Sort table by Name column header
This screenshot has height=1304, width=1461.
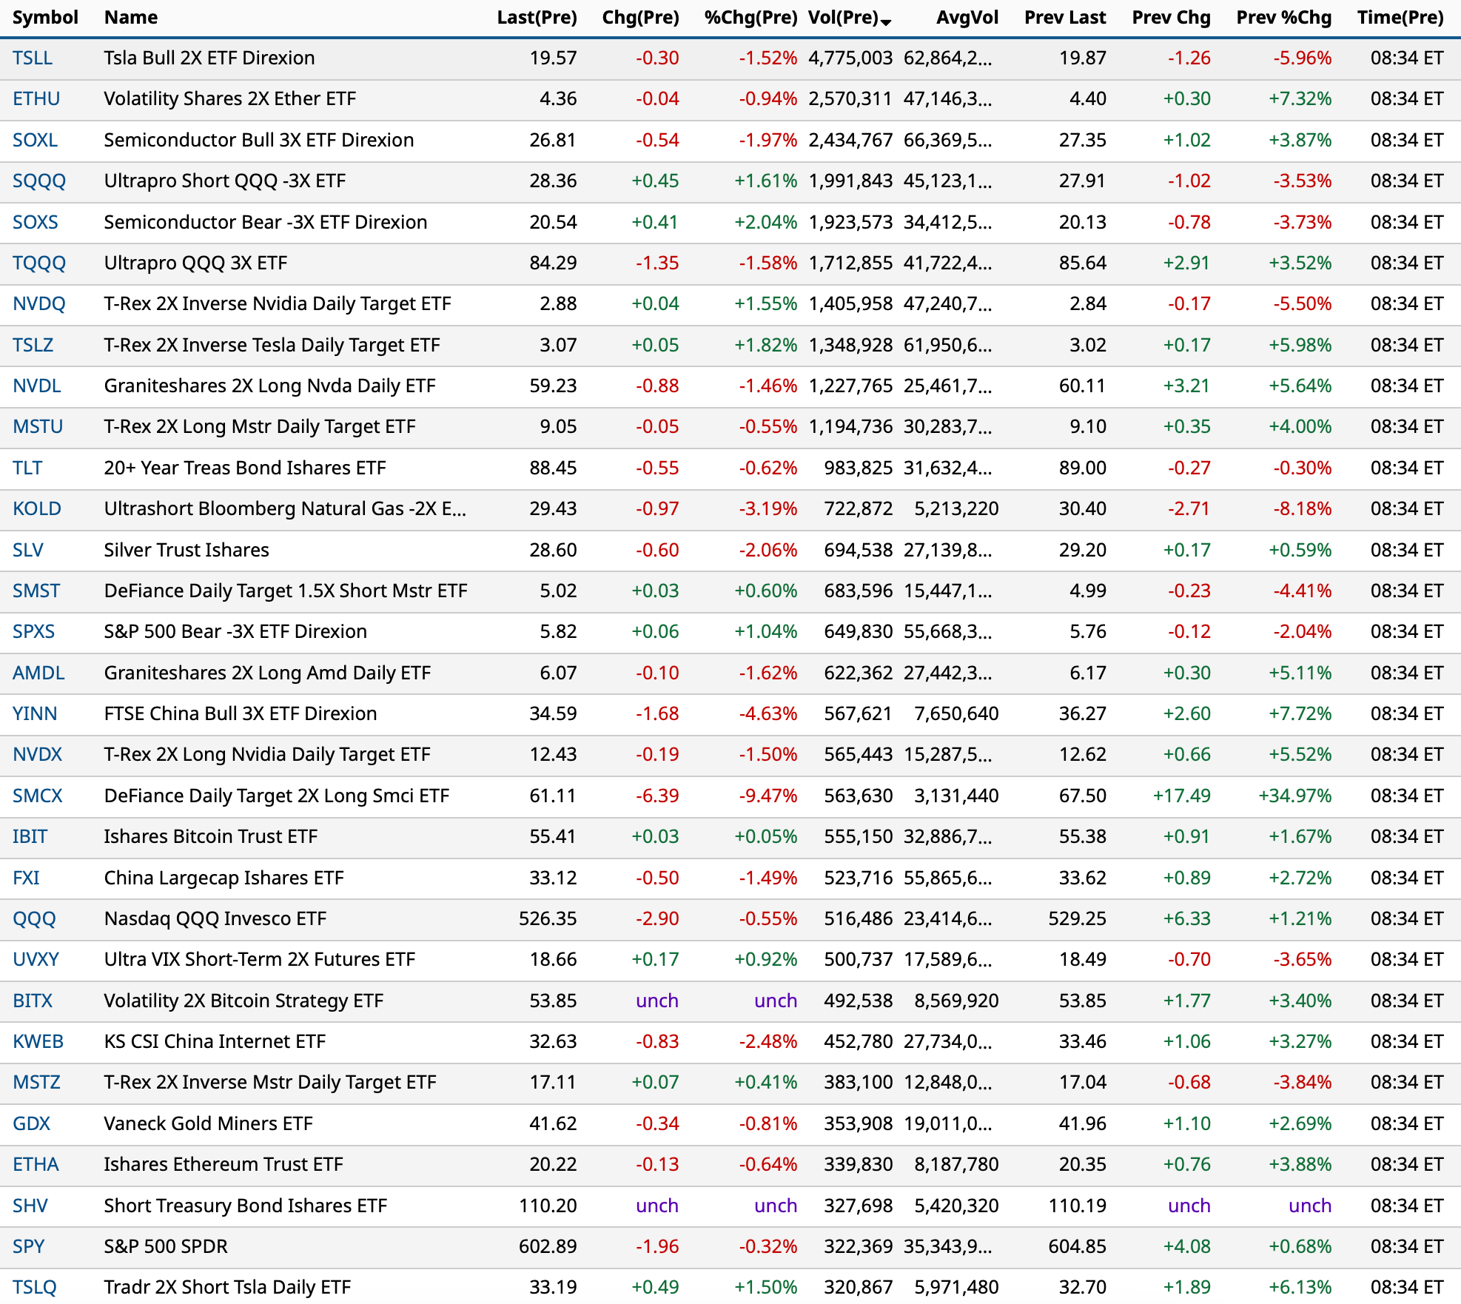tap(130, 17)
